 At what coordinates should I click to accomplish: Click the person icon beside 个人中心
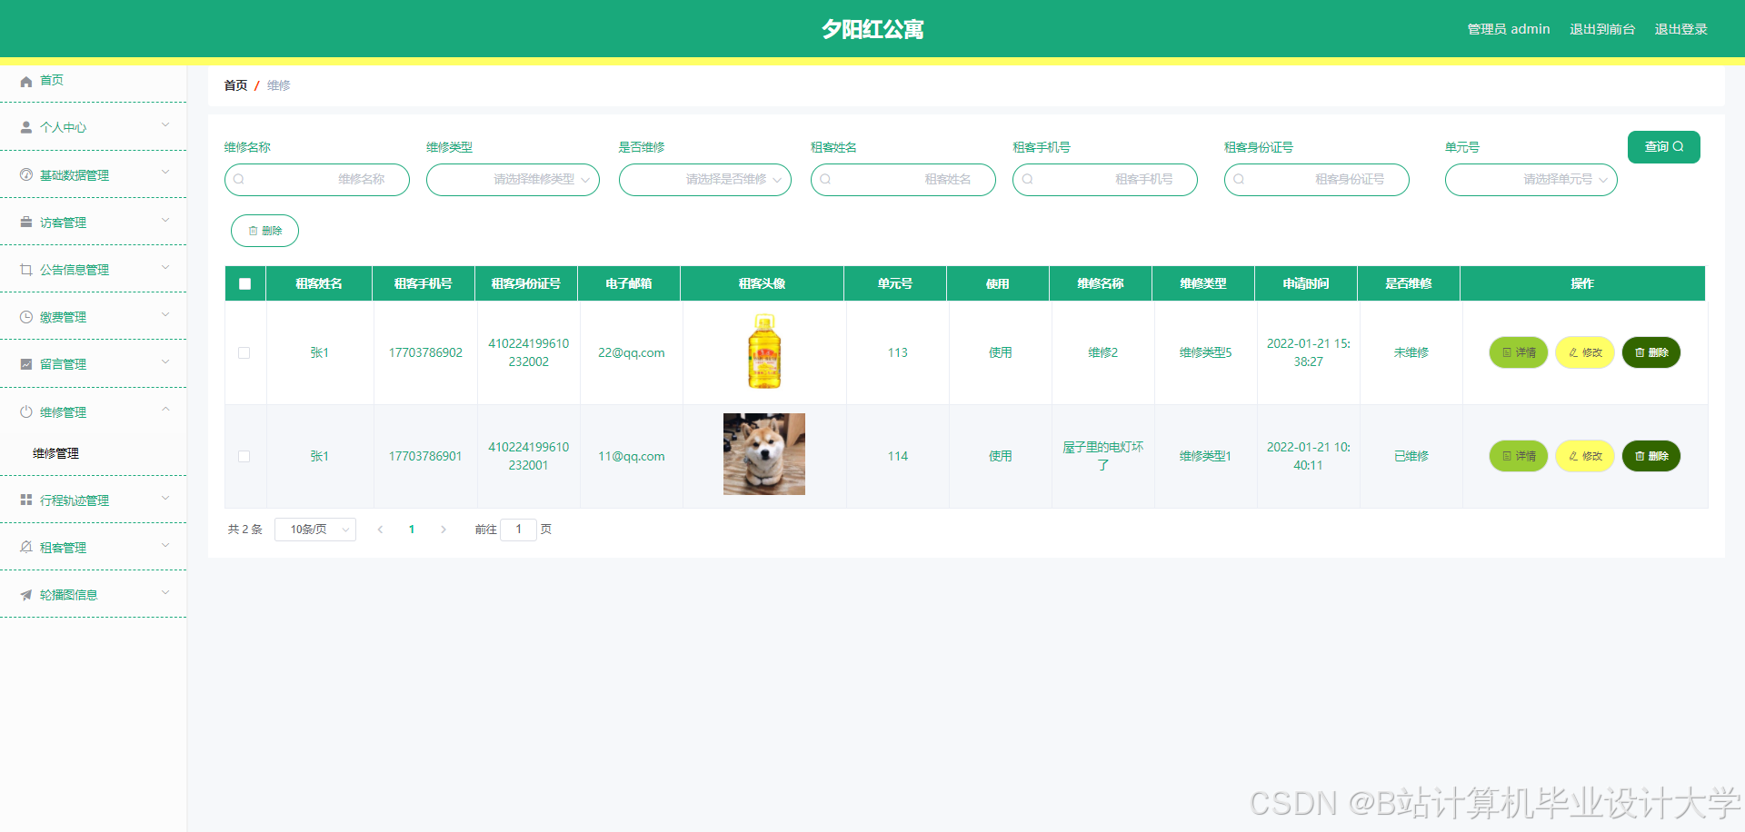tap(26, 128)
